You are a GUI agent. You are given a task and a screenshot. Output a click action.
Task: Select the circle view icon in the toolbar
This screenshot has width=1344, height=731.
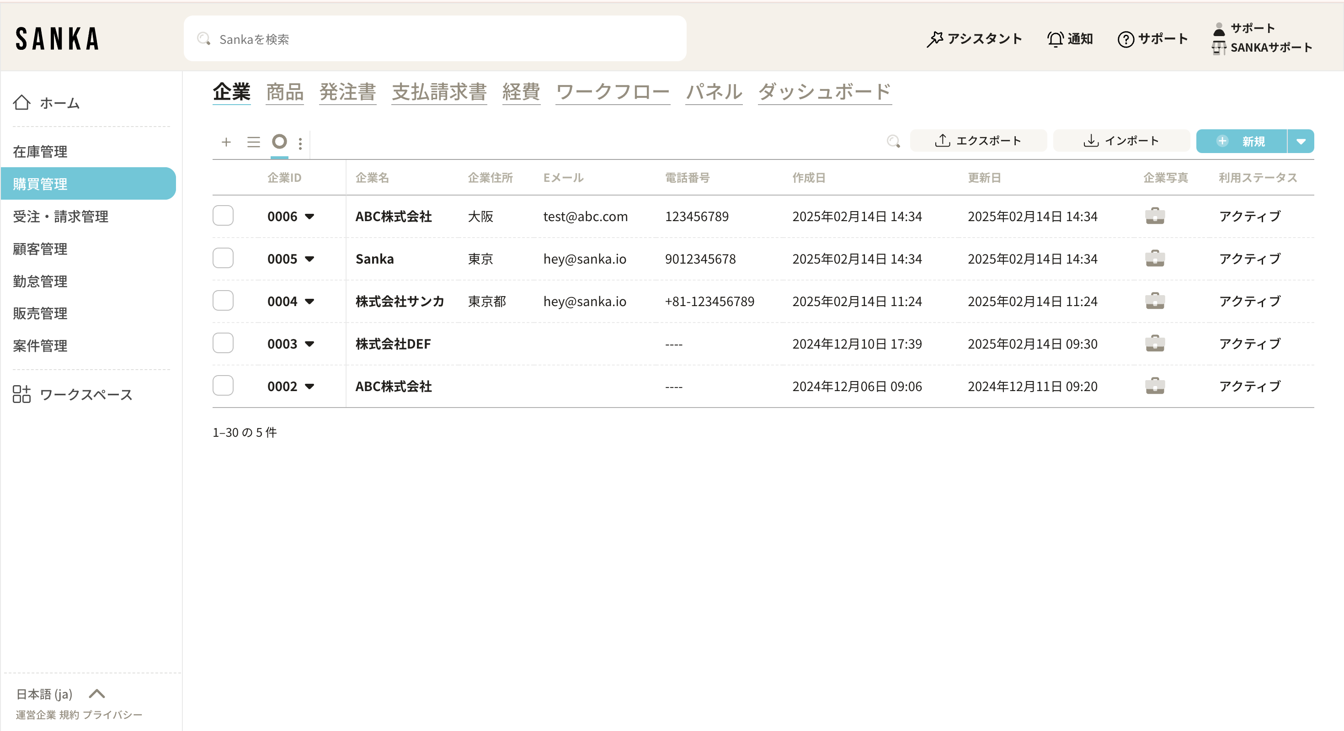pos(280,142)
